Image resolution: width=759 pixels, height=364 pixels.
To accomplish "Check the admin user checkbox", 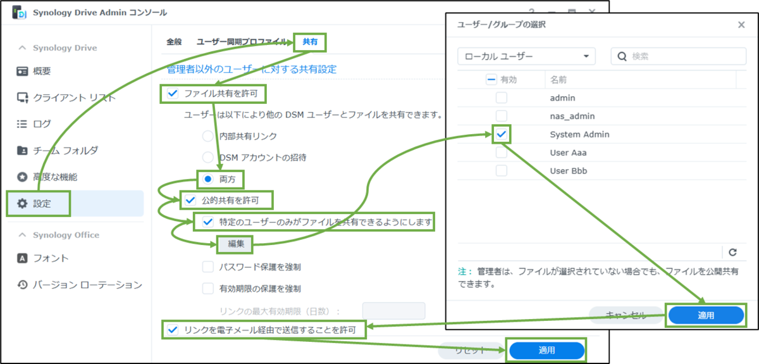I will [x=501, y=98].
